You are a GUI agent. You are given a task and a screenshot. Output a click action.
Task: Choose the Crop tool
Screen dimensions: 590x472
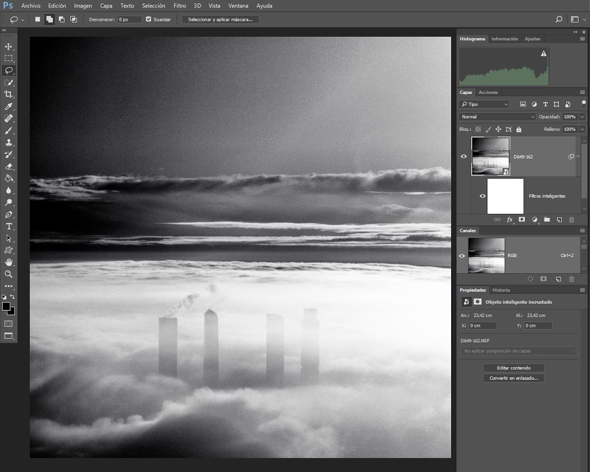[x=8, y=95]
